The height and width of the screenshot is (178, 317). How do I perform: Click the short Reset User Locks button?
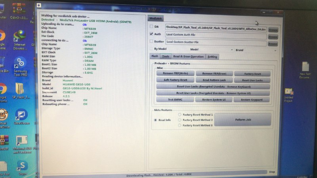[252, 80]
